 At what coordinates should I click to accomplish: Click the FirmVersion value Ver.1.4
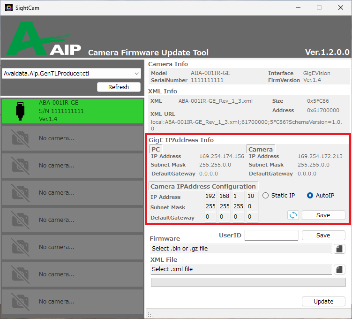pyautogui.click(x=312, y=80)
